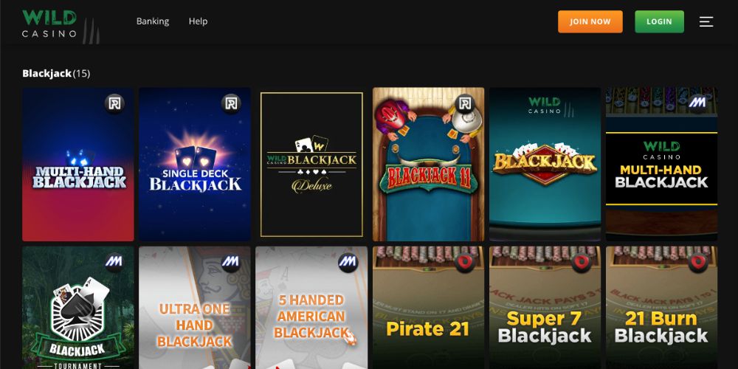Viewport: 738px width, 369px height.
Task: Open Wild Casino Blackjack Deluxe game
Action: point(311,165)
